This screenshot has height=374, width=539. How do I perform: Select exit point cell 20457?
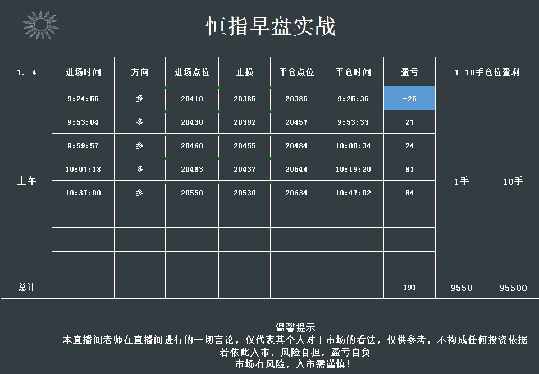296,122
